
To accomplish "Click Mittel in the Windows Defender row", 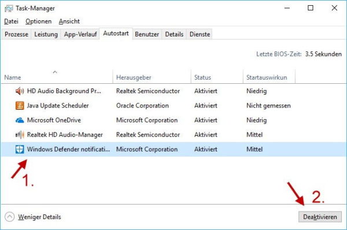I will pyautogui.click(x=254, y=149).
